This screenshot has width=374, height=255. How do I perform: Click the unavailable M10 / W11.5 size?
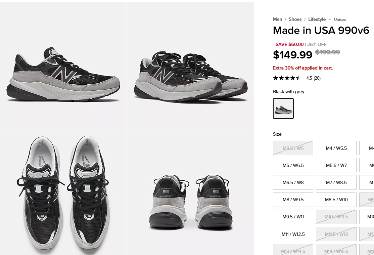pyautogui.click(x=336, y=217)
